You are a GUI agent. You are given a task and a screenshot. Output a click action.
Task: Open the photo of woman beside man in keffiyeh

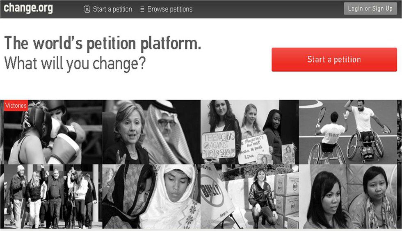(151, 132)
